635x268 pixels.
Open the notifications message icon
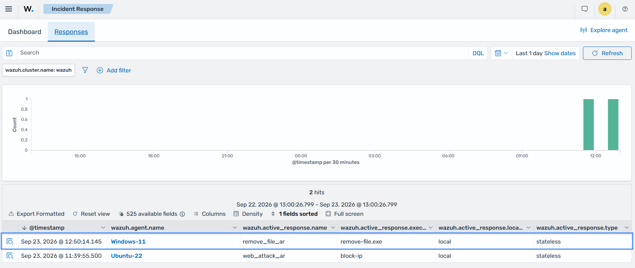click(585, 9)
